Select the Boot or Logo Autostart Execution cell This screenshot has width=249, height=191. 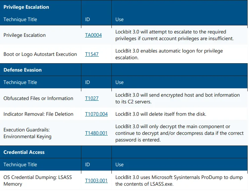pyautogui.click(x=40, y=54)
